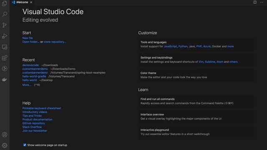
Task: Open Printable keyboard cheatsheet link
Action: (42, 108)
